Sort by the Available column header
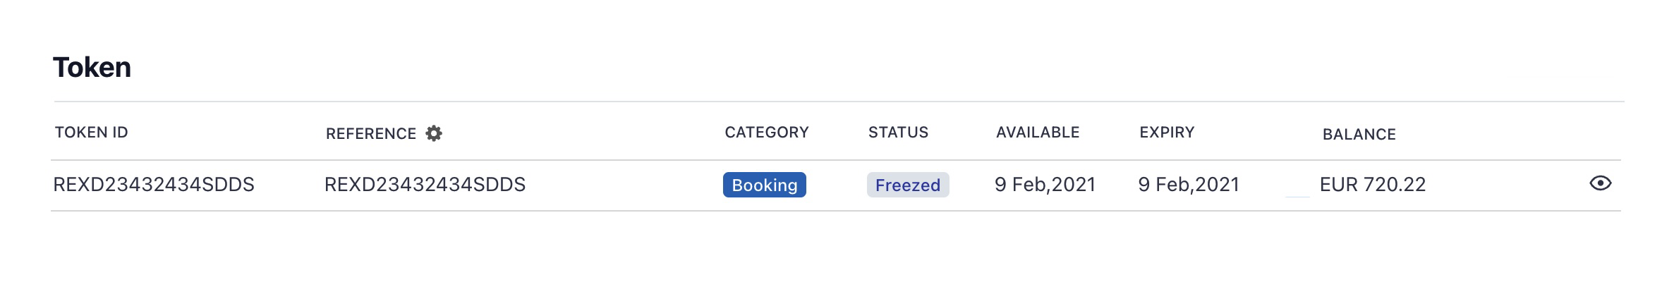 [1037, 133]
